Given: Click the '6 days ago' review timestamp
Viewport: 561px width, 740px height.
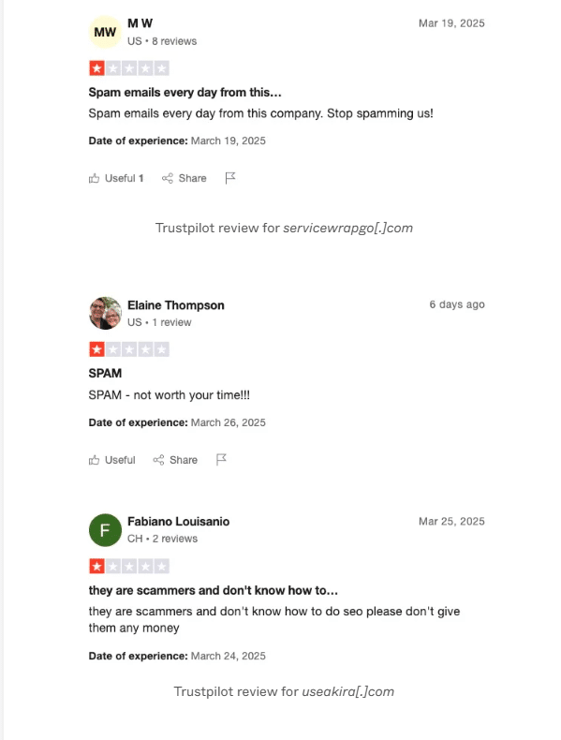Looking at the screenshot, I should point(457,304).
